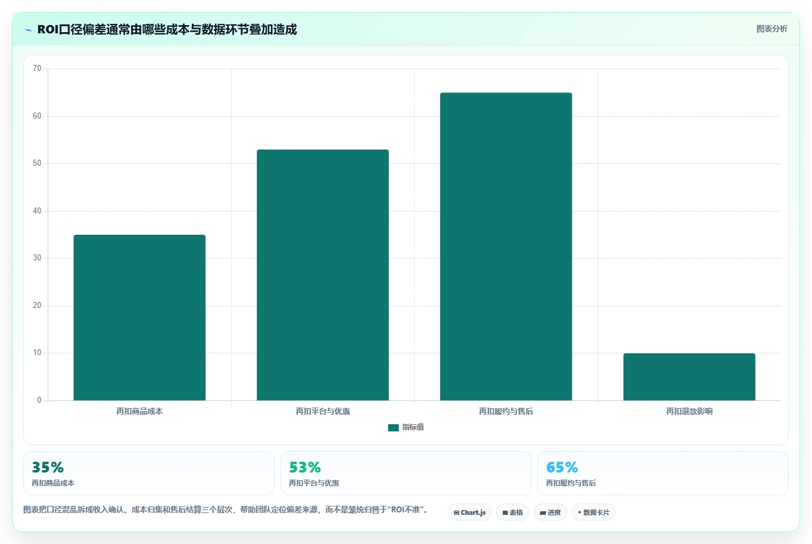Click the lightning icon beside the ROI title
Viewport: 812px width, 544px height.
[28, 30]
